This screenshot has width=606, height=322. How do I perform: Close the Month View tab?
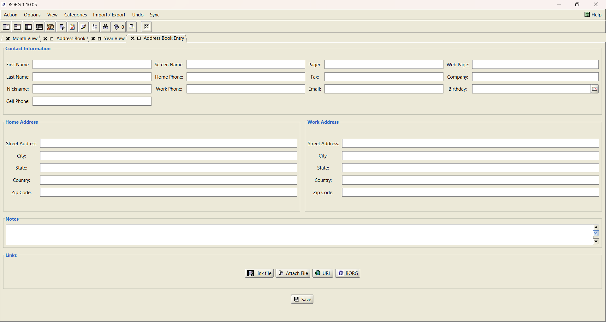point(8,39)
